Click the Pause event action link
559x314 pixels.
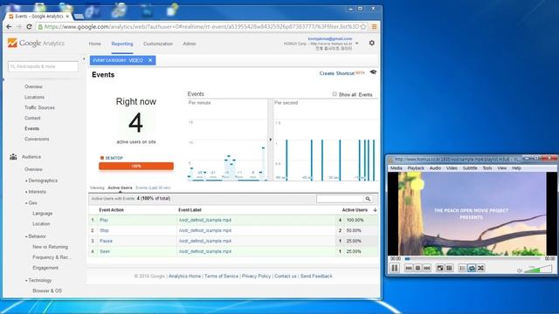click(106, 241)
